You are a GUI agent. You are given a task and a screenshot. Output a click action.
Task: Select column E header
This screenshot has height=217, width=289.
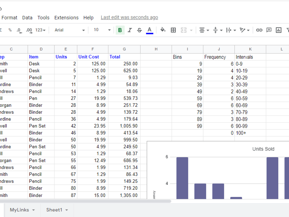pyautogui.click(x=66, y=49)
